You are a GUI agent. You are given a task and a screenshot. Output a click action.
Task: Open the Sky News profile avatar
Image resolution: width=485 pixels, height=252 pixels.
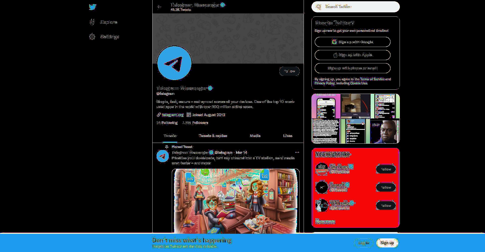coord(322,169)
